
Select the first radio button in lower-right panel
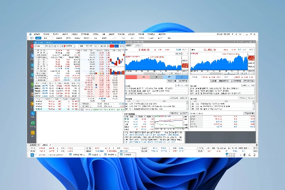pos(191,113)
